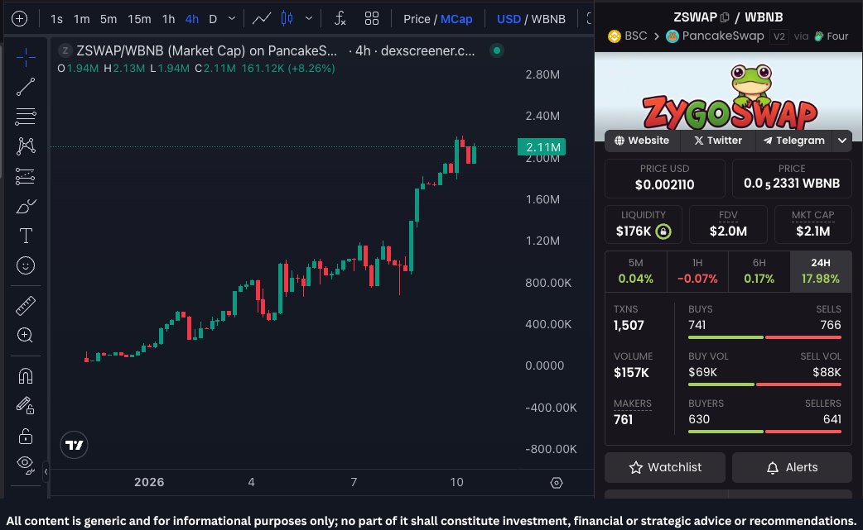The width and height of the screenshot is (863, 530).
Task: Select the brush drawing tool
Action: 26,207
